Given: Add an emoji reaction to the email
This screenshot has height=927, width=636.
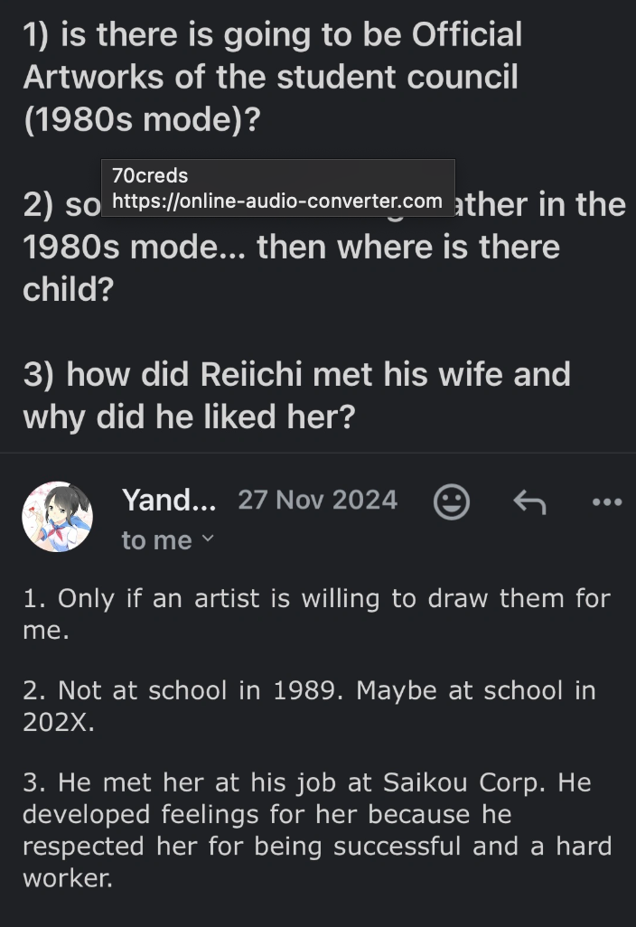Looking at the screenshot, I should (452, 501).
